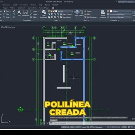Select the Trim tool
This screenshot has width=135, height=135.
pyautogui.click(x=6, y=11)
